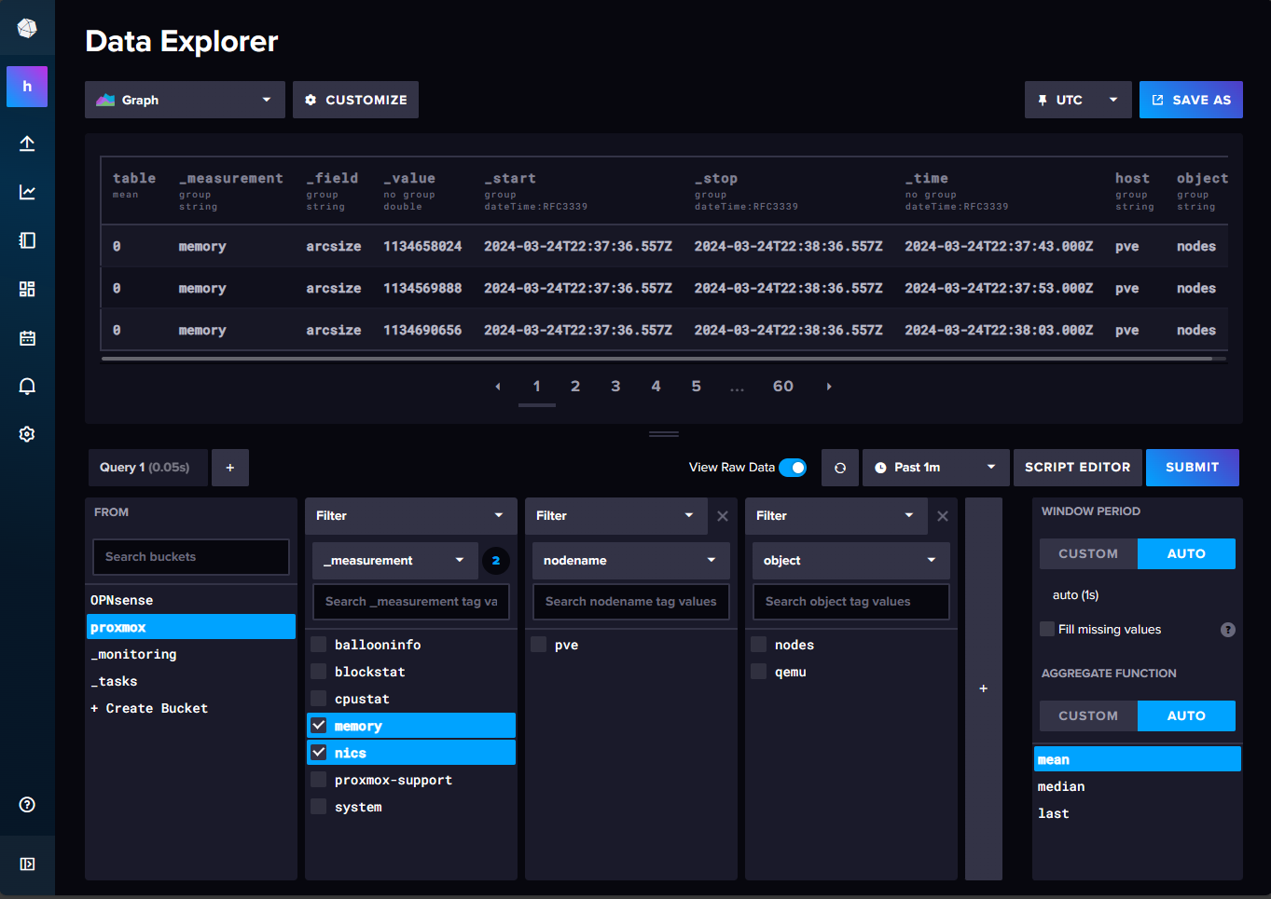Click the panel resize divider handle
This screenshot has width=1271, height=899.
664,434
